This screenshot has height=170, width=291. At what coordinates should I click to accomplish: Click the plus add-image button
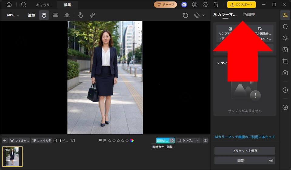point(5,141)
